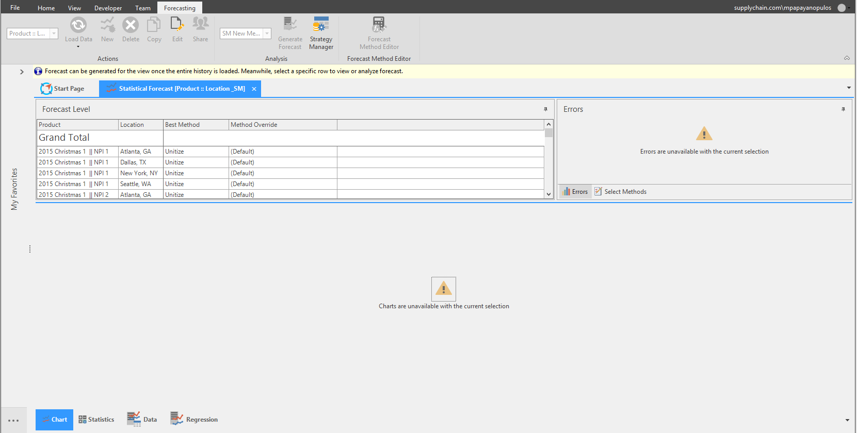857x433 pixels.
Task: Click the Location column header
Action: [x=140, y=125]
